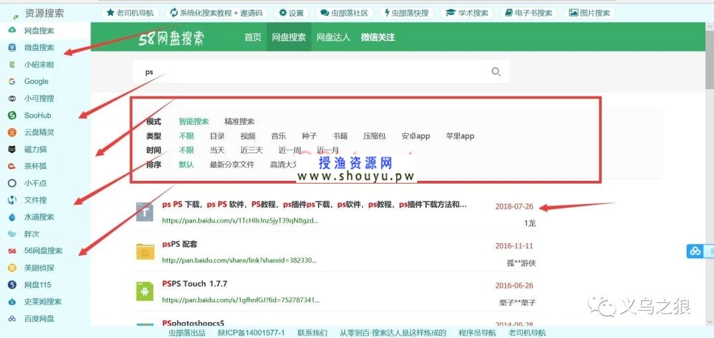This screenshot has height=338, width=714.
Task: Click the 磁力猫 cat icon
Action: pyautogui.click(x=13, y=149)
